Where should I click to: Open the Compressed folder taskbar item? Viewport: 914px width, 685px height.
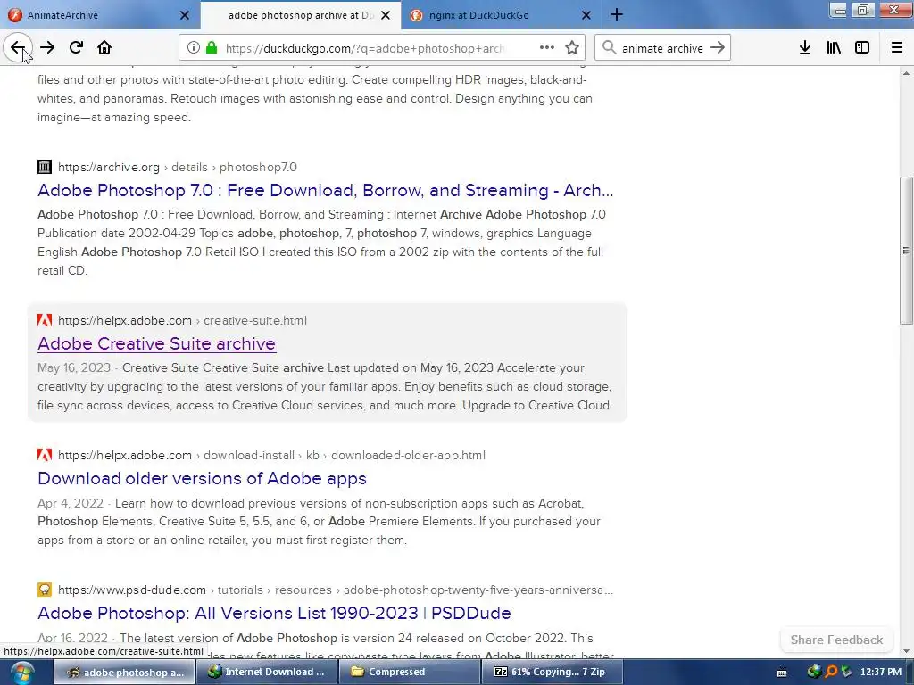click(409, 673)
